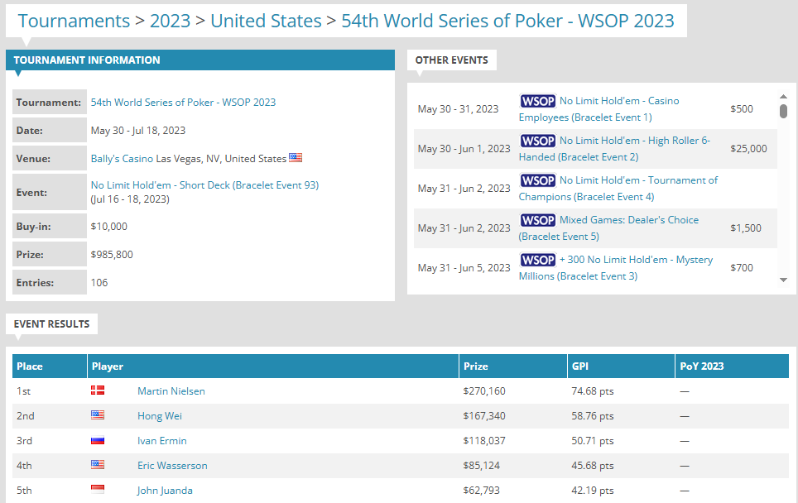Click the US flag next to Hong Wei

[97, 415]
